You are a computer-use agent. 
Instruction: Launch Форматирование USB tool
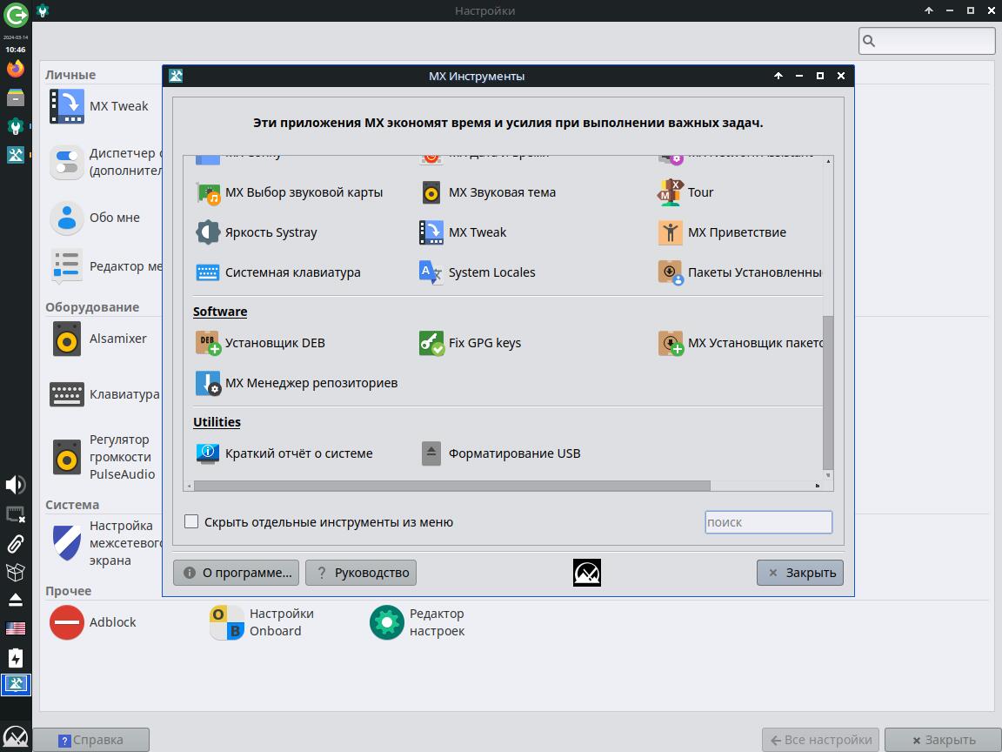tap(500, 453)
